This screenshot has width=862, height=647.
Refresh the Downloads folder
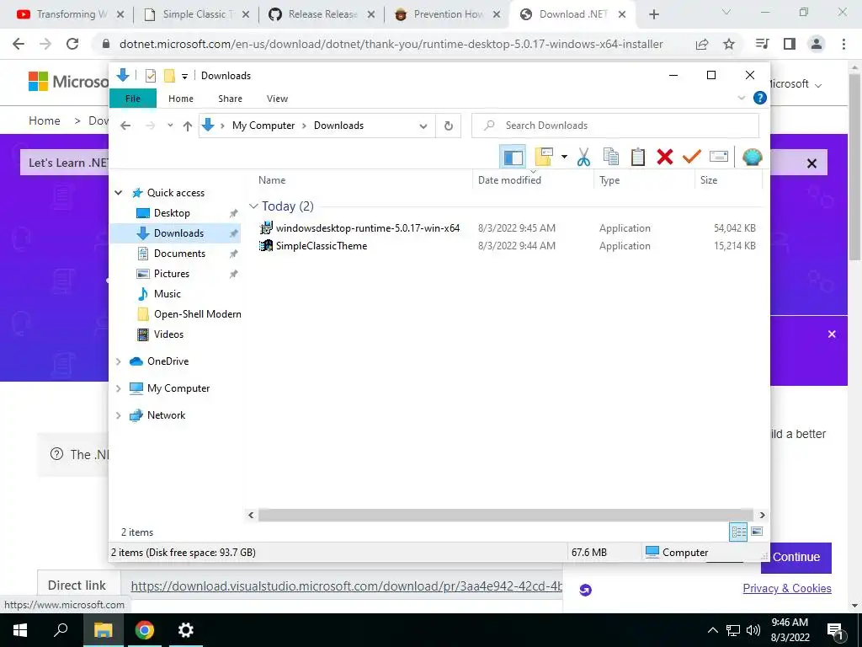coord(449,126)
